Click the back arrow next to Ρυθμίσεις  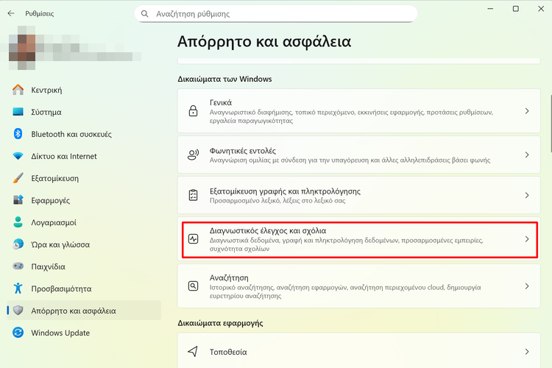tap(11, 13)
